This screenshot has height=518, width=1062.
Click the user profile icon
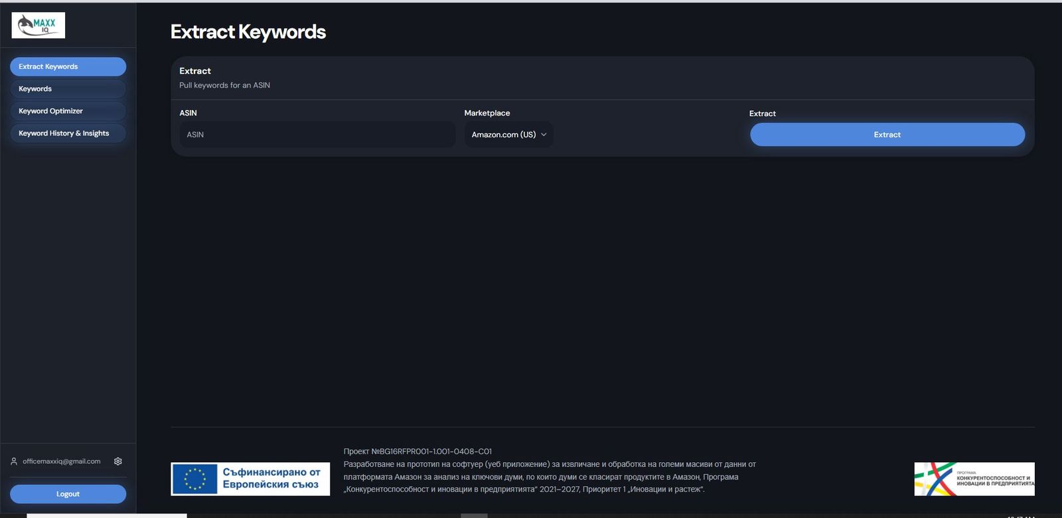click(14, 462)
